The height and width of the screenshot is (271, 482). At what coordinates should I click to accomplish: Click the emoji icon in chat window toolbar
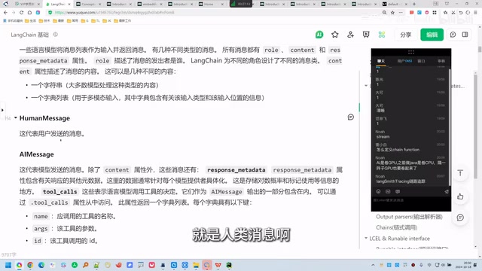pos(378,191)
